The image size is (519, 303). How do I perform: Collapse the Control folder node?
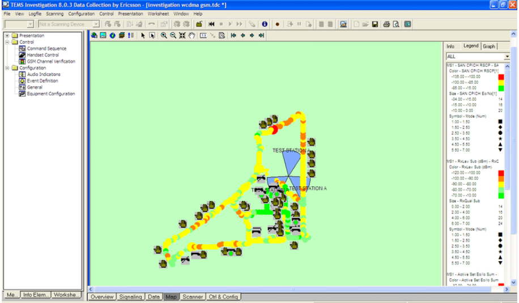click(7, 42)
